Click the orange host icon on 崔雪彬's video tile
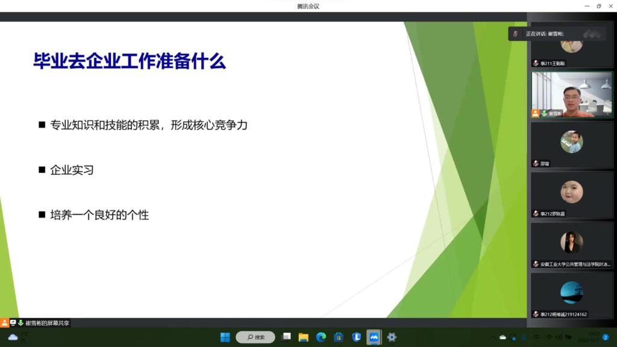The width and height of the screenshot is (617, 347). tap(536, 113)
